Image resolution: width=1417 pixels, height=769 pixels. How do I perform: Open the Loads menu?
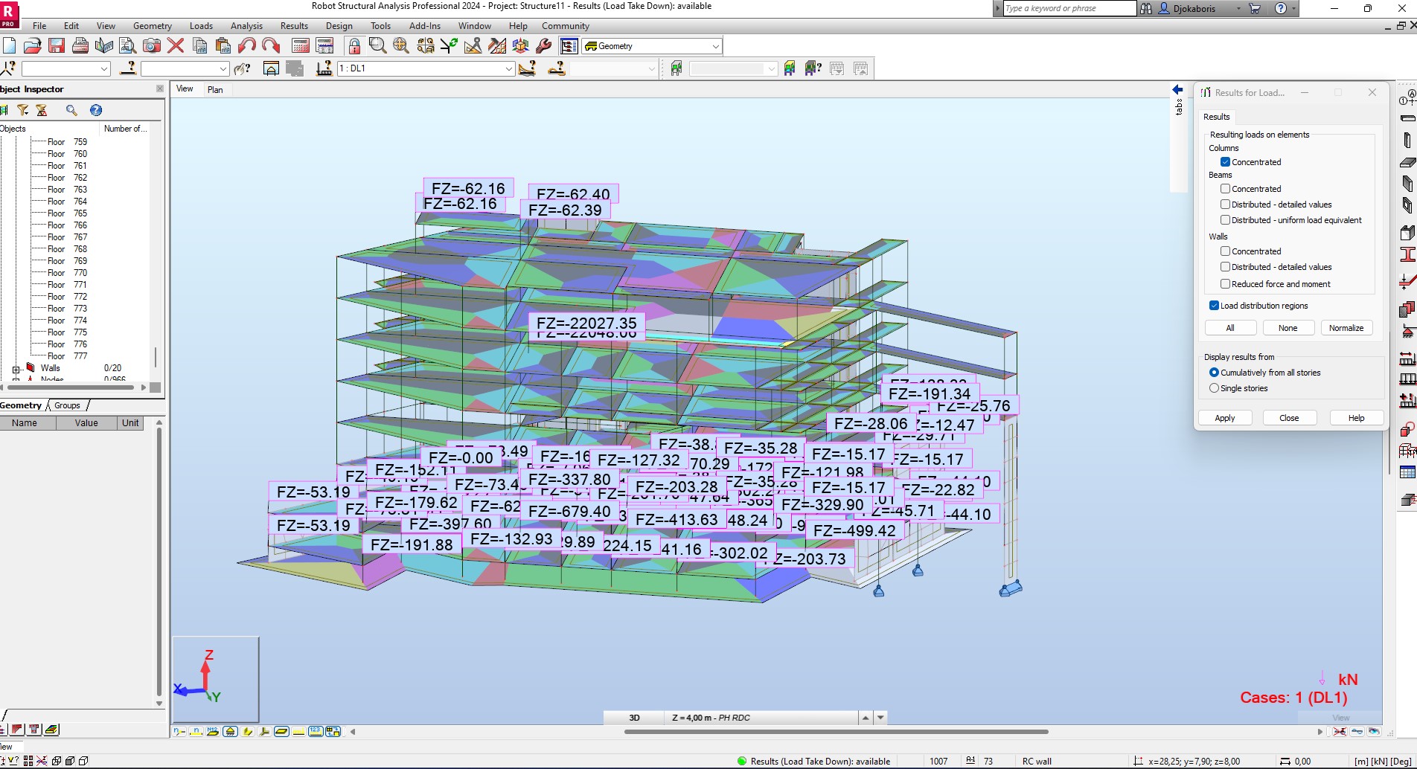pos(201,25)
